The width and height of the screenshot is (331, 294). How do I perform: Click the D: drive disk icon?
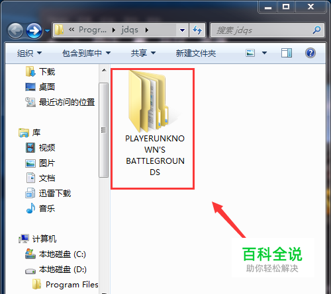pyautogui.click(x=30, y=271)
